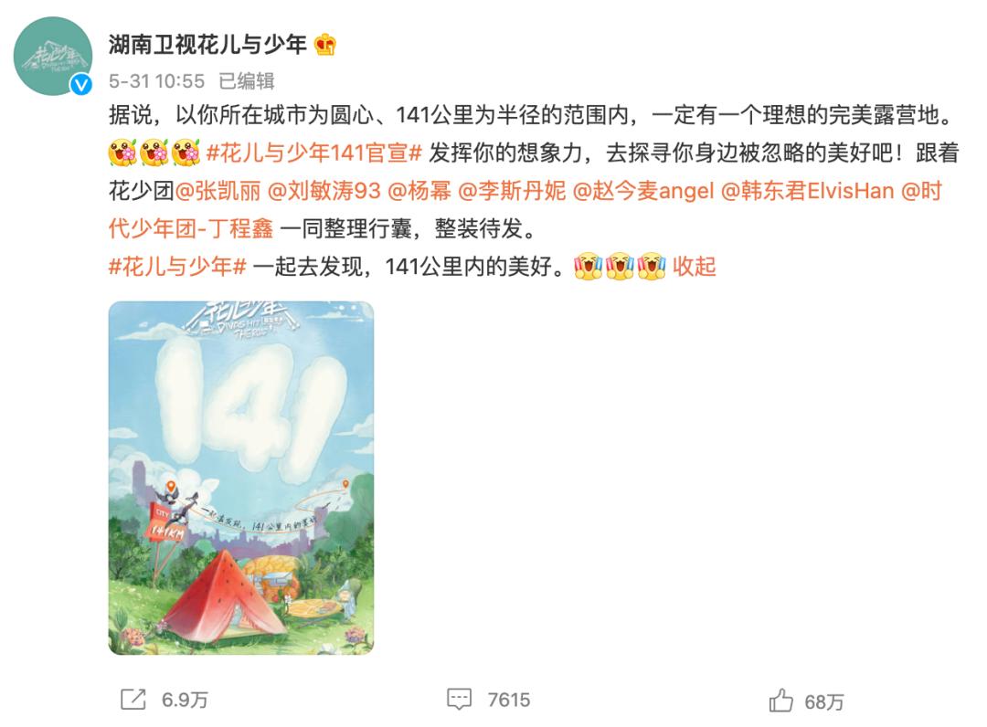This screenshot has height=727, width=987.
Task: Open the #花儿与少年141官宣# hashtag
Action: click(313, 153)
